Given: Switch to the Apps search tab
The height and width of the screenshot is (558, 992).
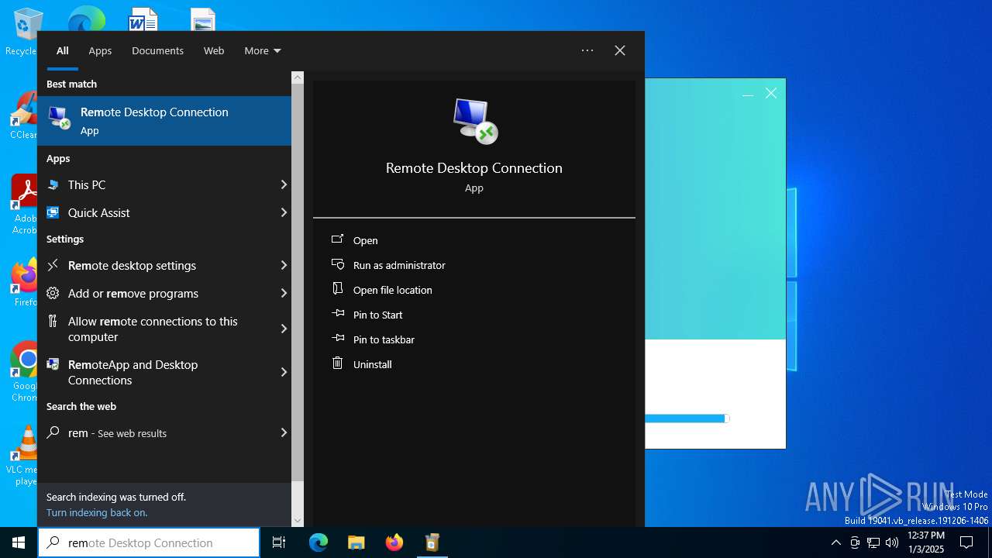Looking at the screenshot, I should 100,50.
